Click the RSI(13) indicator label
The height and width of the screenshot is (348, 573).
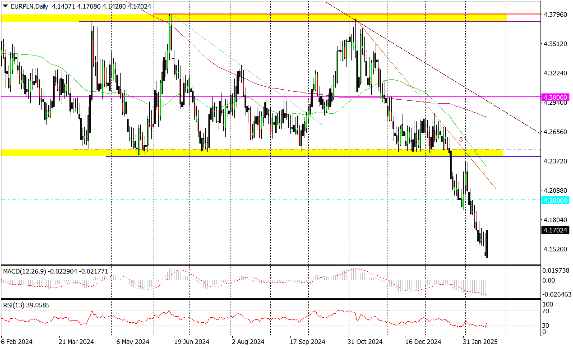pyautogui.click(x=14, y=305)
